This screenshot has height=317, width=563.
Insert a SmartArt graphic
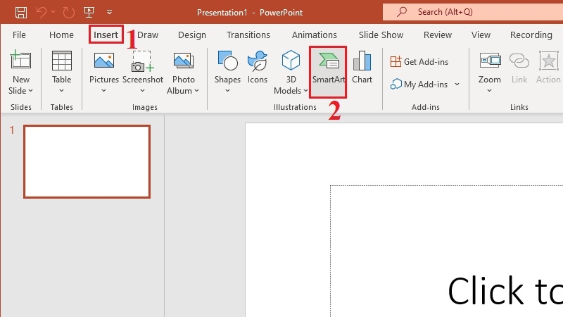(328, 71)
